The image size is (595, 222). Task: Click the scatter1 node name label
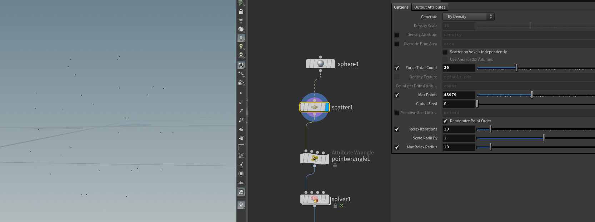pos(342,107)
